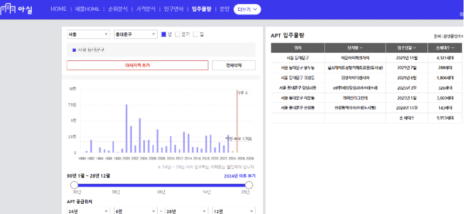Screen dimensions: 464x214
Task: Click the 2024년 이후 보기 link
Action: click(x=240, y=176)
